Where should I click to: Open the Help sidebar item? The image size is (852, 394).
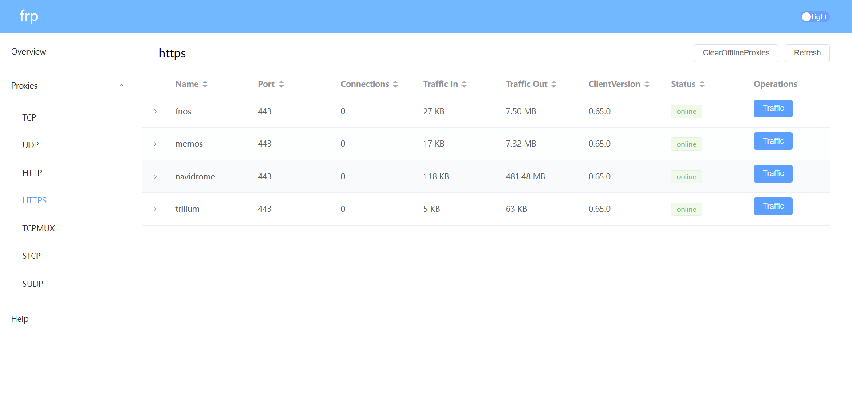(20, 319)
